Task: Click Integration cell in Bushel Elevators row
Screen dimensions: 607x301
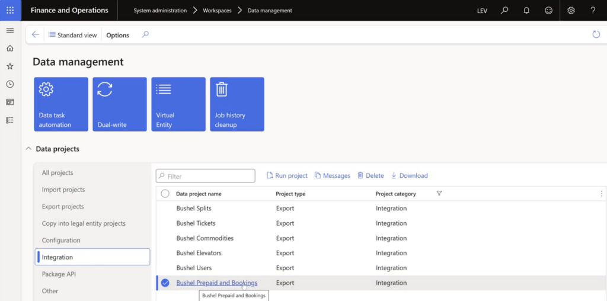Action: click(x=391, y=253)
